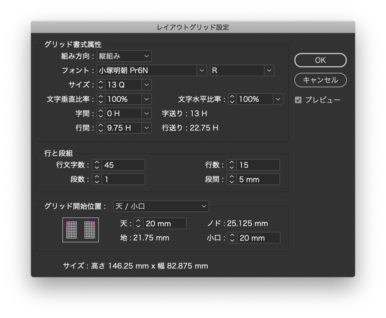Click the 行と段組 section heading
386x318 pixels.
pos(59,153)
